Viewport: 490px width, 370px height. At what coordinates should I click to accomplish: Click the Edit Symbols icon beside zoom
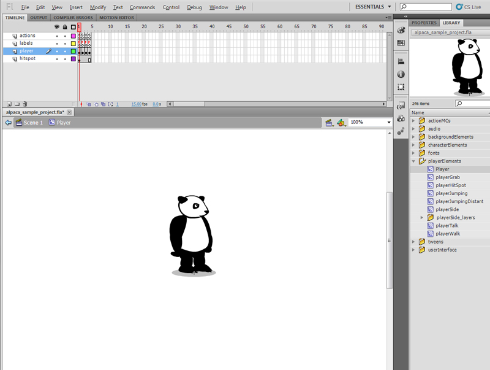click(x=341, y=123)
